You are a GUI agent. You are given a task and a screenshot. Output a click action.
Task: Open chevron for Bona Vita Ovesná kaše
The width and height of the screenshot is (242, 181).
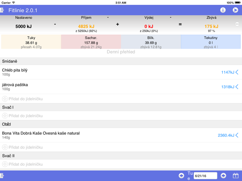pos(237,135)
